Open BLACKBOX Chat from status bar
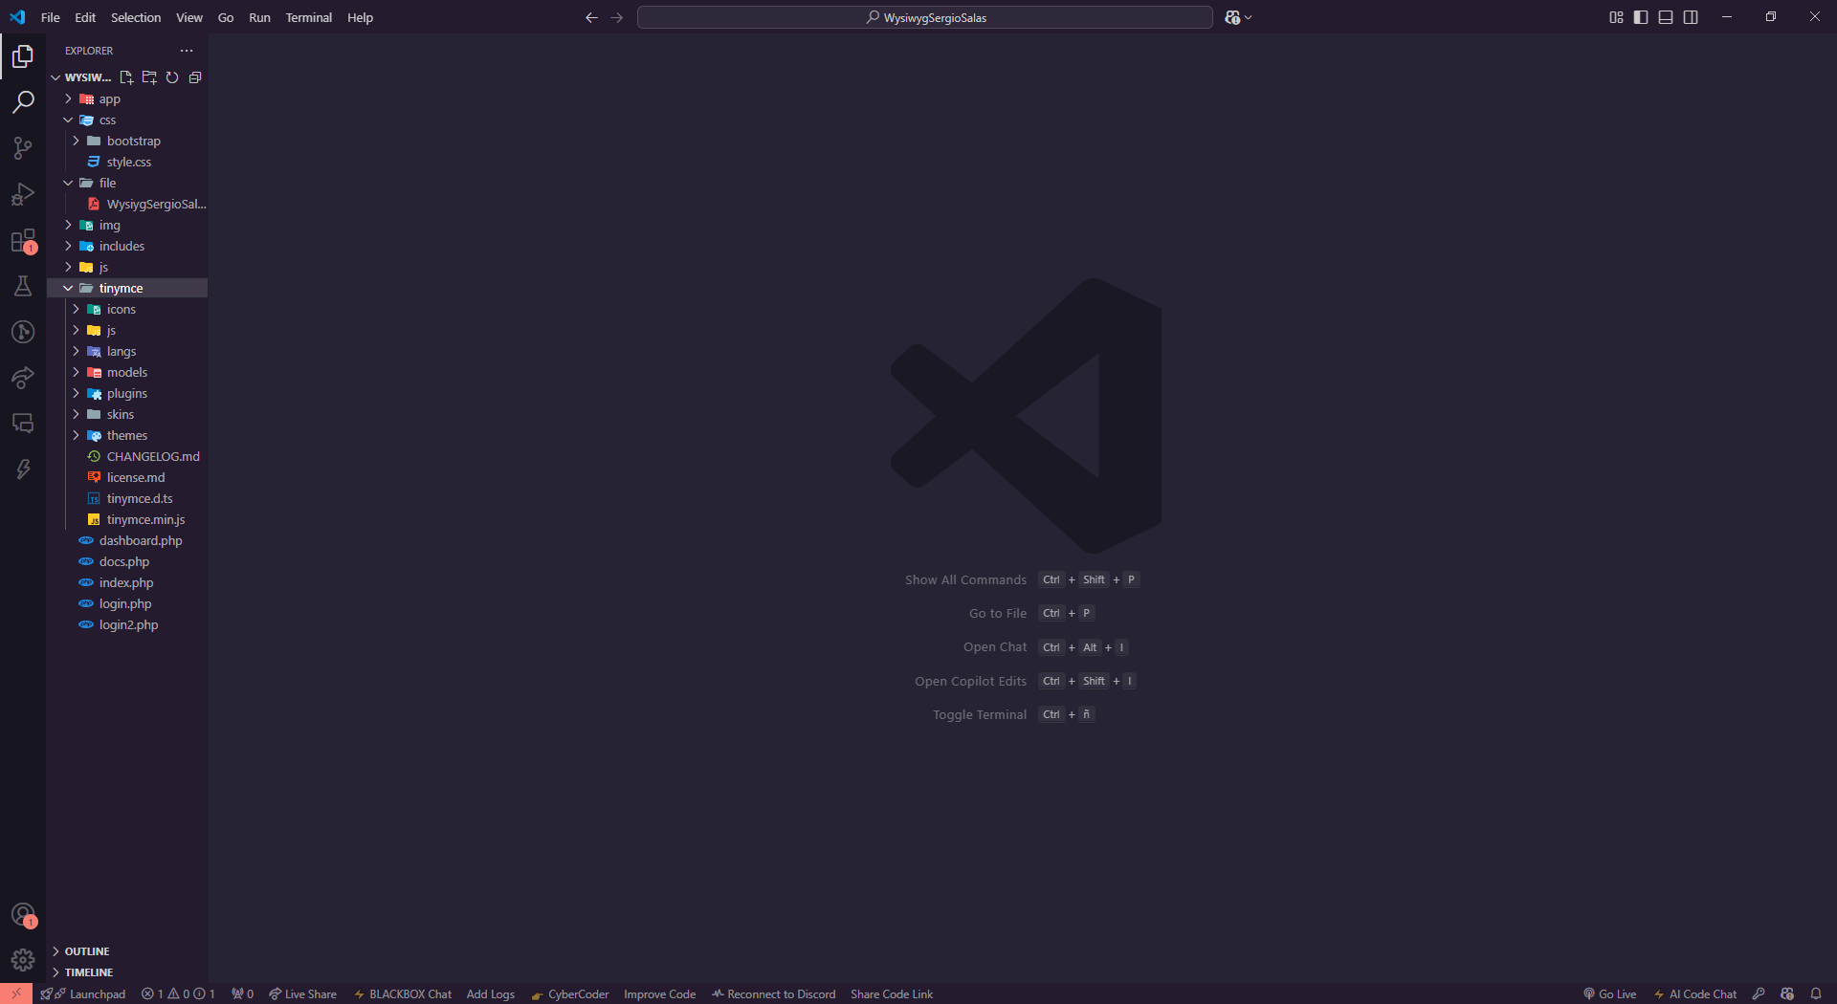The width and height of the screenshot is (1837, 1004). click(x=403, y=994)
